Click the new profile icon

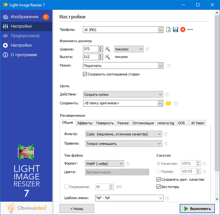click(x=169, y=29)
